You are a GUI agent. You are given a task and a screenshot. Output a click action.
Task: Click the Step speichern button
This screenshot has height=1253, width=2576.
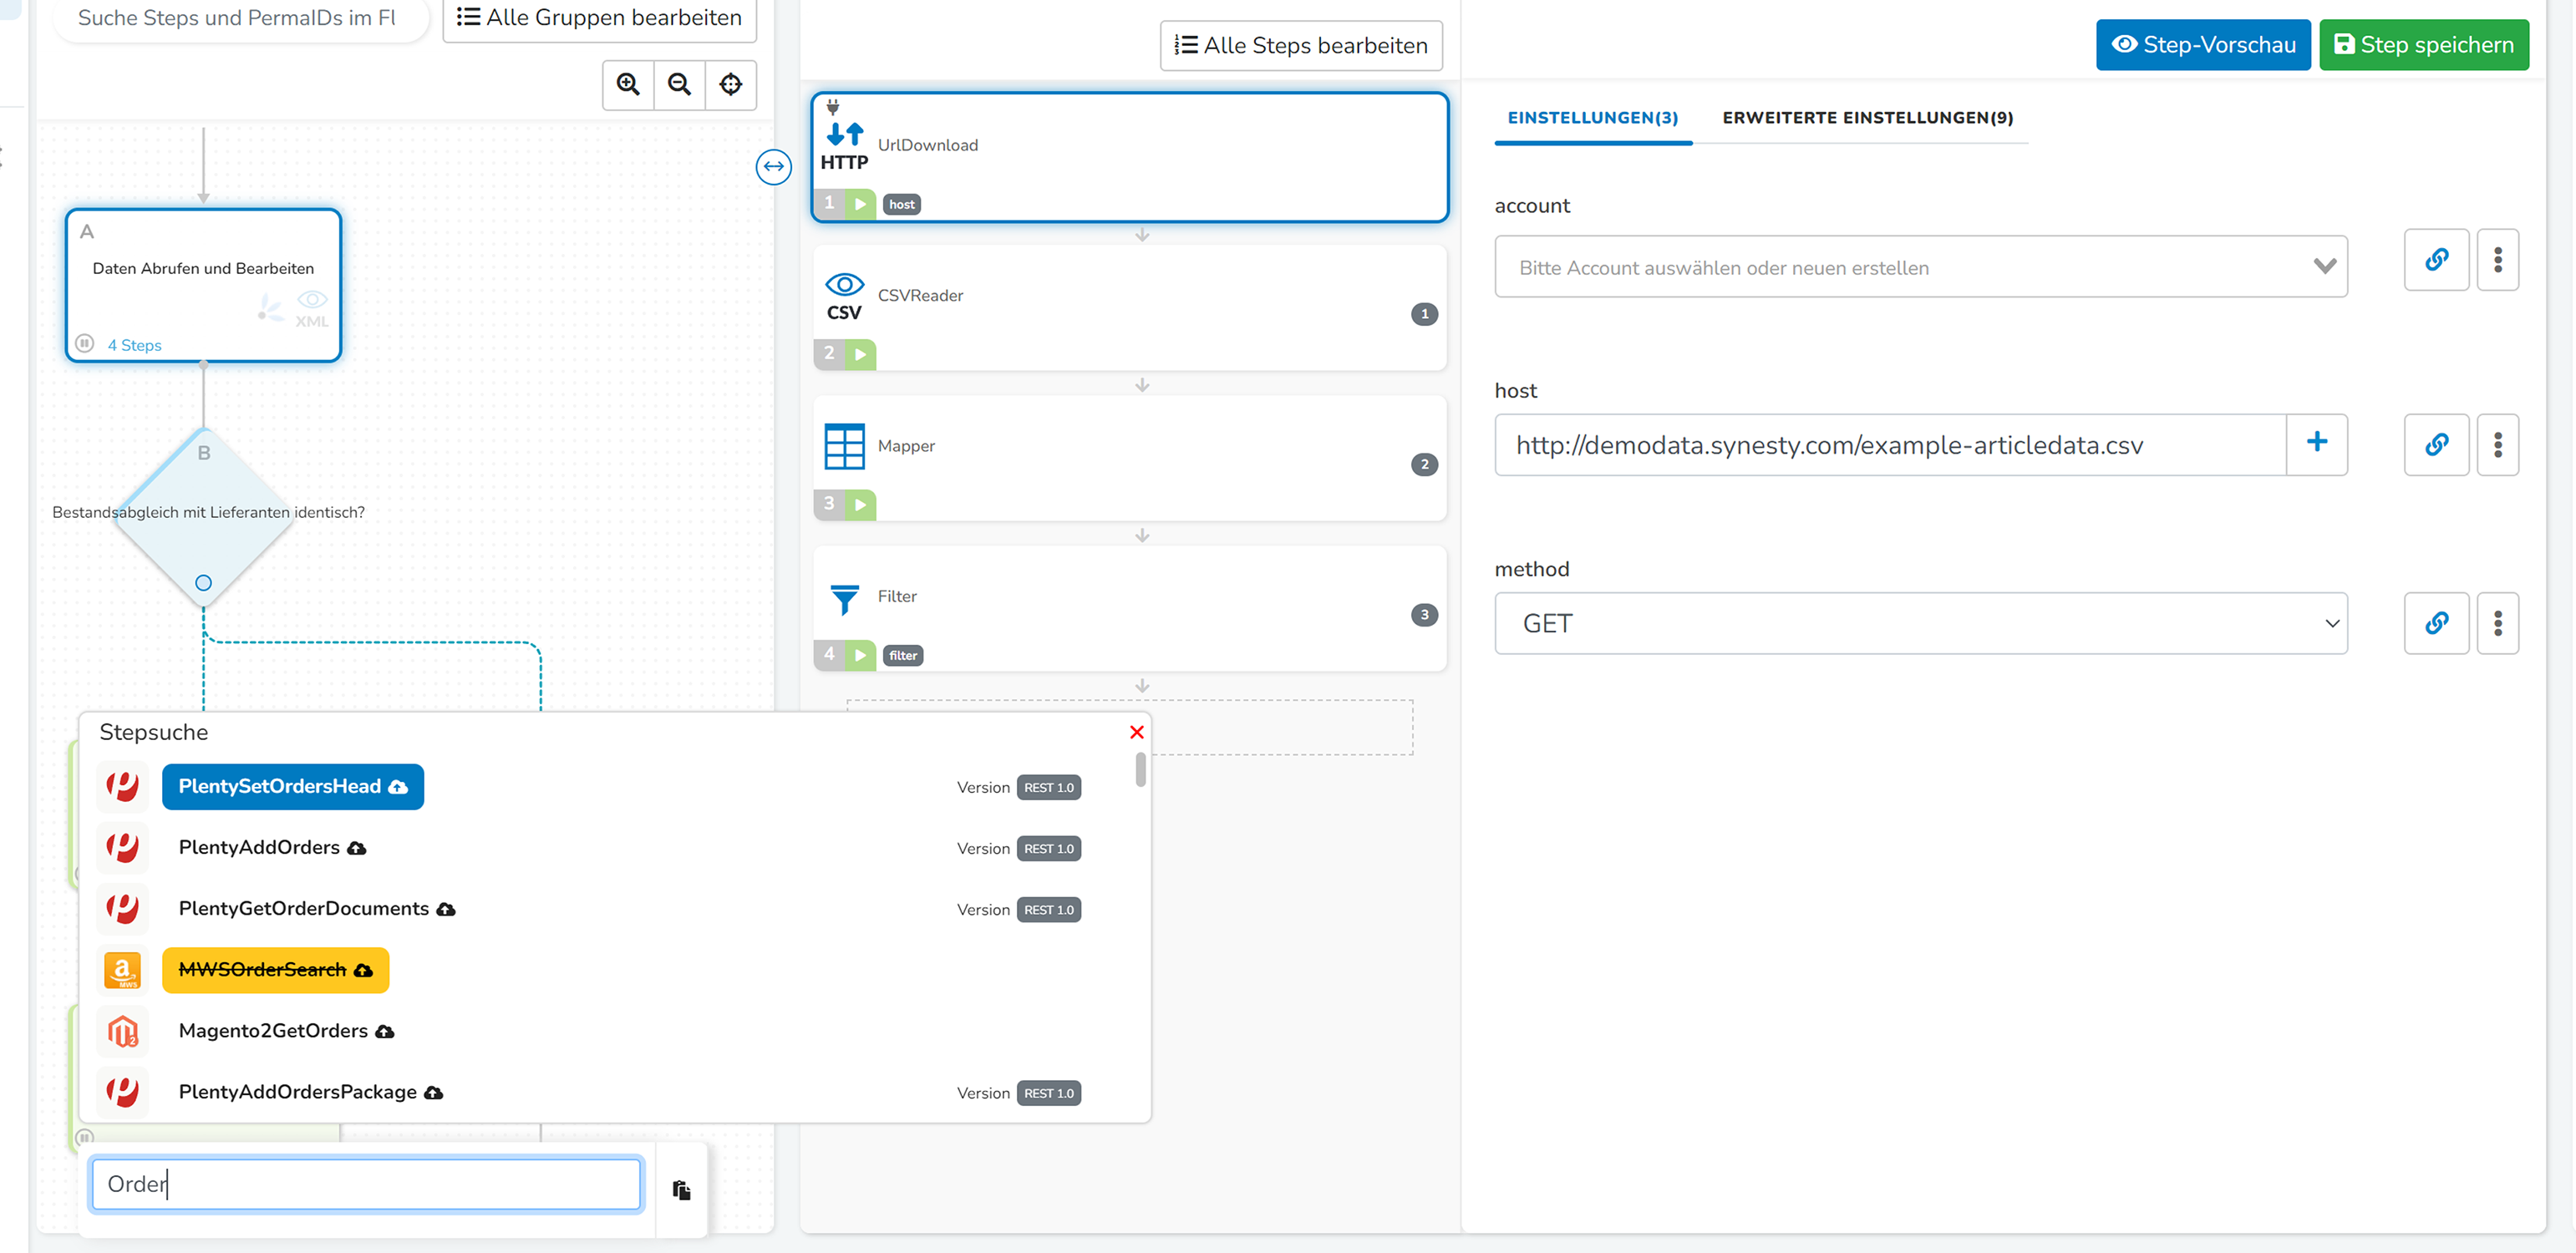point(2423,45)
